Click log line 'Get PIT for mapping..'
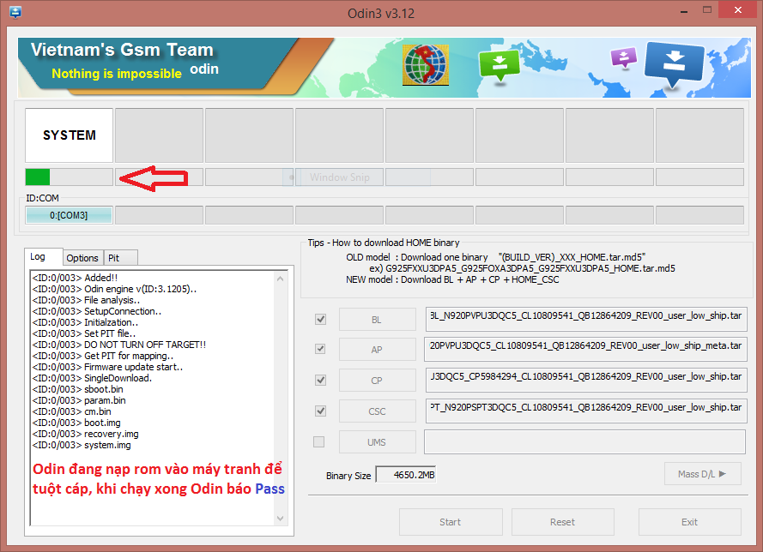The height and width of the screenshot is (552, 763). 103,356
